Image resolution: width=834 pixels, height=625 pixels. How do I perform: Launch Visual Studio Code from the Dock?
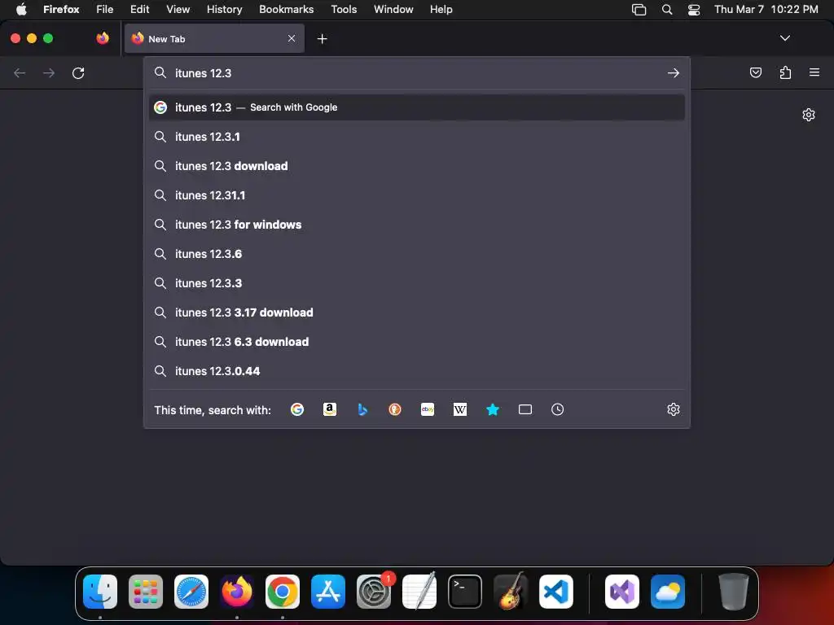(x=555, y=592)
